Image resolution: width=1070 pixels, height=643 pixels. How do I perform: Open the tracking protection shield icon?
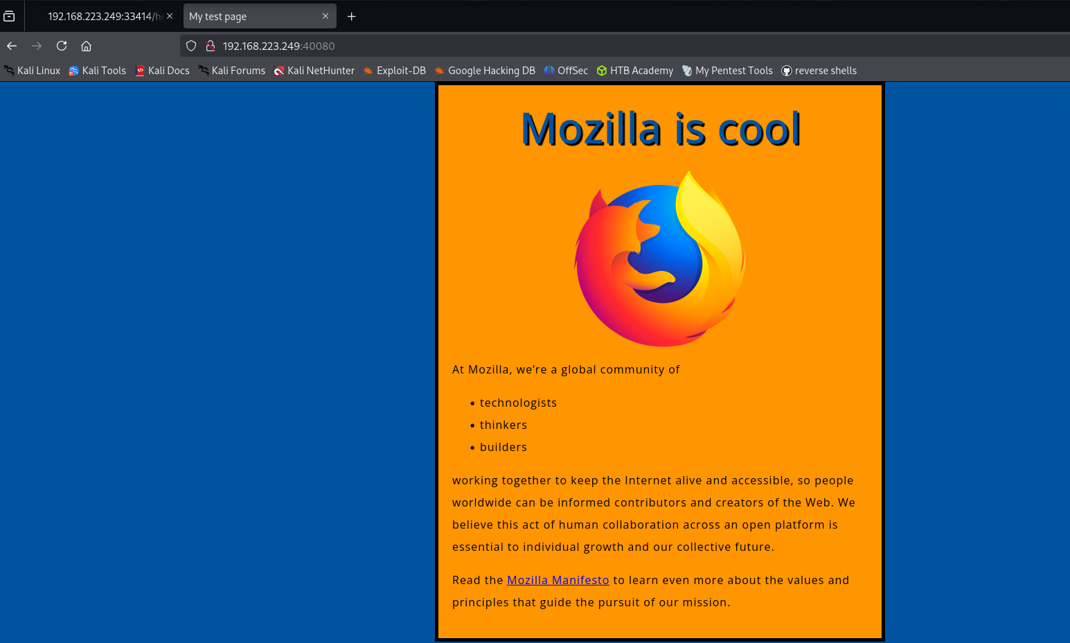tap(191, 46)
